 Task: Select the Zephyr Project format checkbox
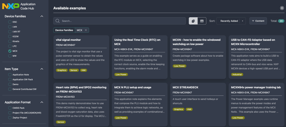coord(10,118)
